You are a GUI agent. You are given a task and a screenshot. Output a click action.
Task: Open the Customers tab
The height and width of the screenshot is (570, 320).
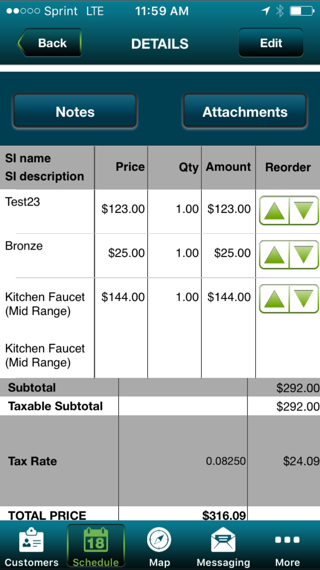(32, 546)
